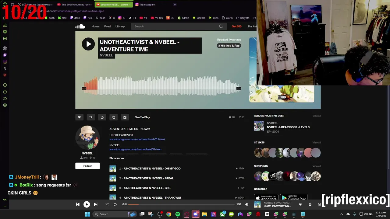Open the NVBEEL profile avatar
The width and height of the screenshot is (390, 219).
[x=87, y=137]
